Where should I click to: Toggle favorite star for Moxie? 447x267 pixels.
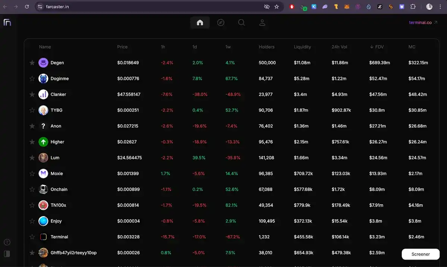click(x=32, y=173)
